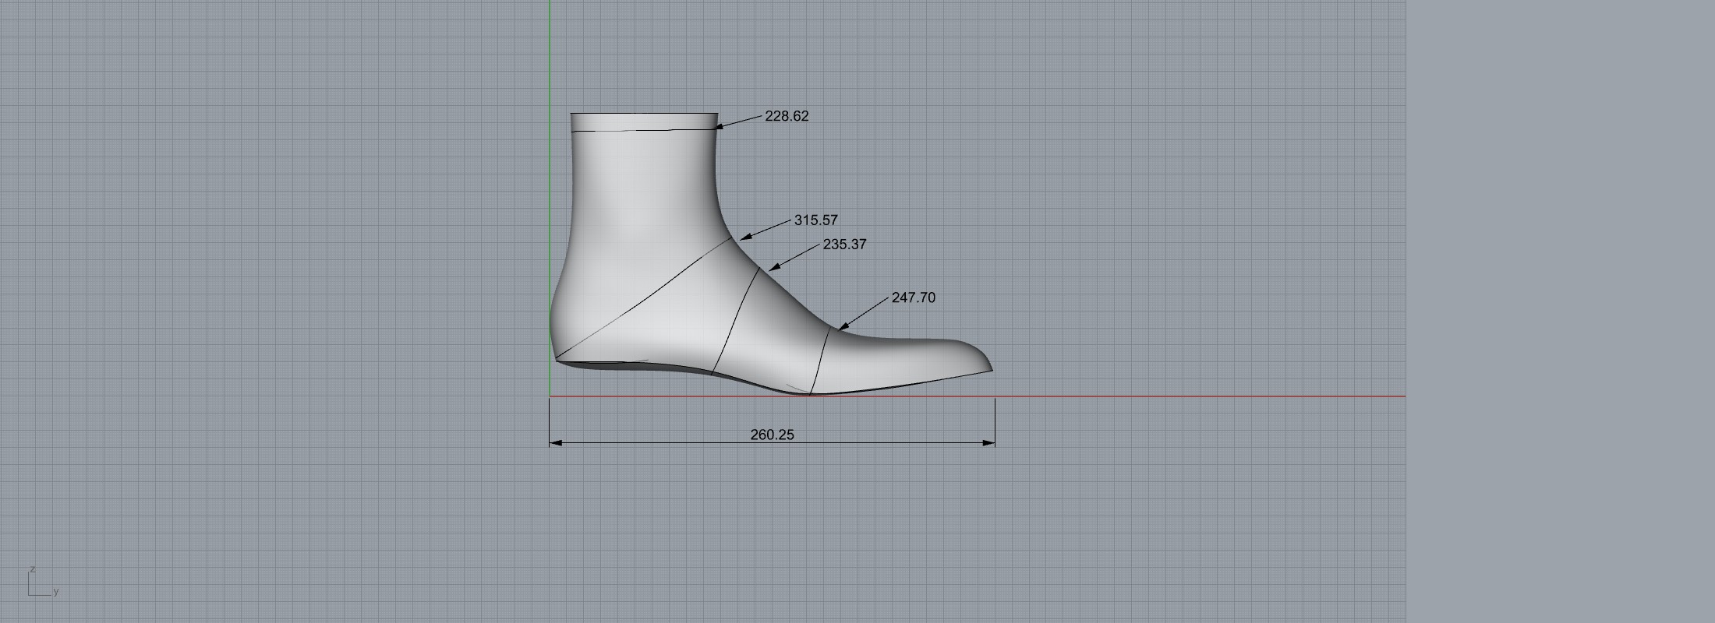Select the 228.62 dimension label

pyautogui.click(x=787, y=116)
